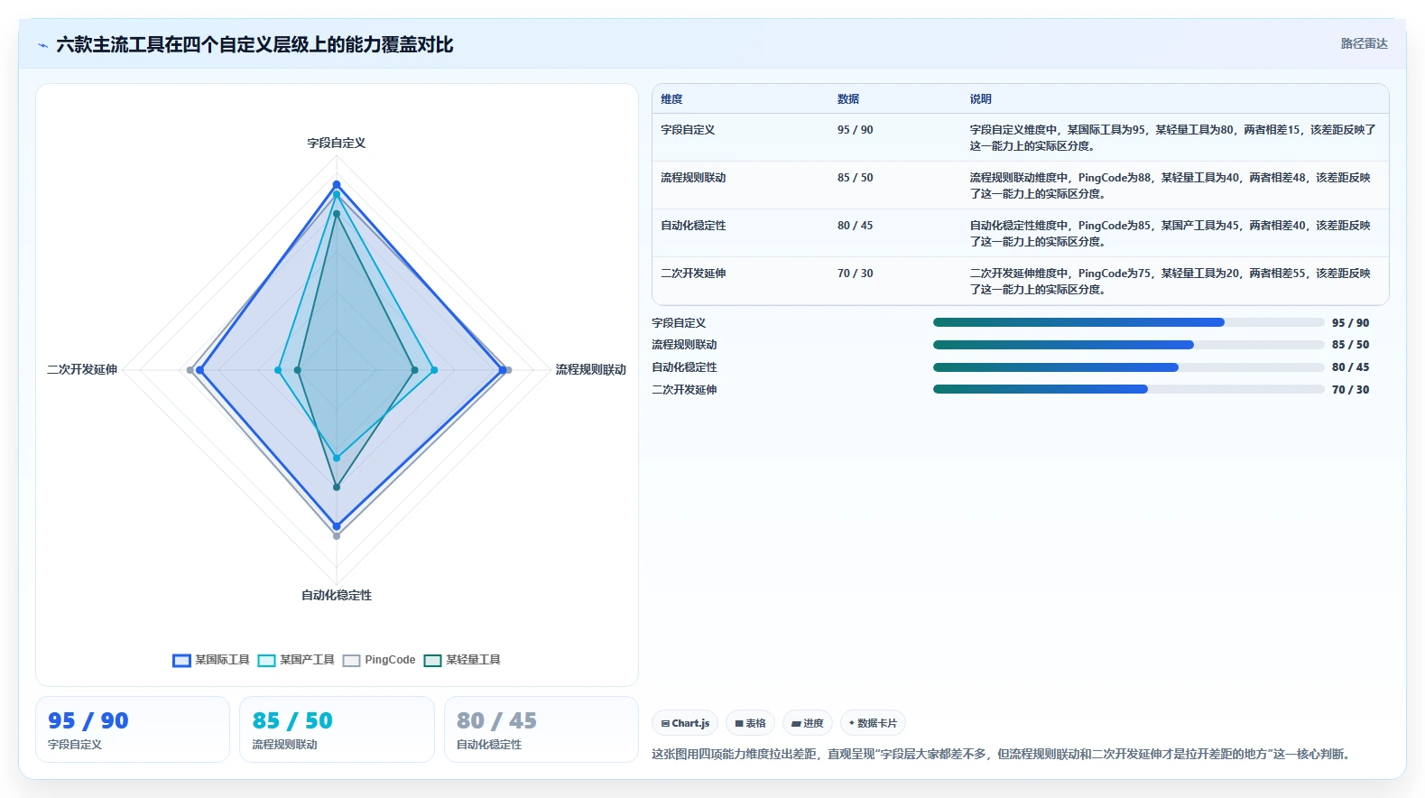Click the 70 / 30 value beside progress bar
Viewport: 1425px width, 798px height.
[1350, 390]
